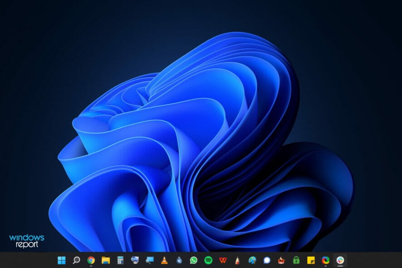The width and height of the screenshot is (402, 268).
Task: Open Sticky Notes from taskbar
Action: 311,260
